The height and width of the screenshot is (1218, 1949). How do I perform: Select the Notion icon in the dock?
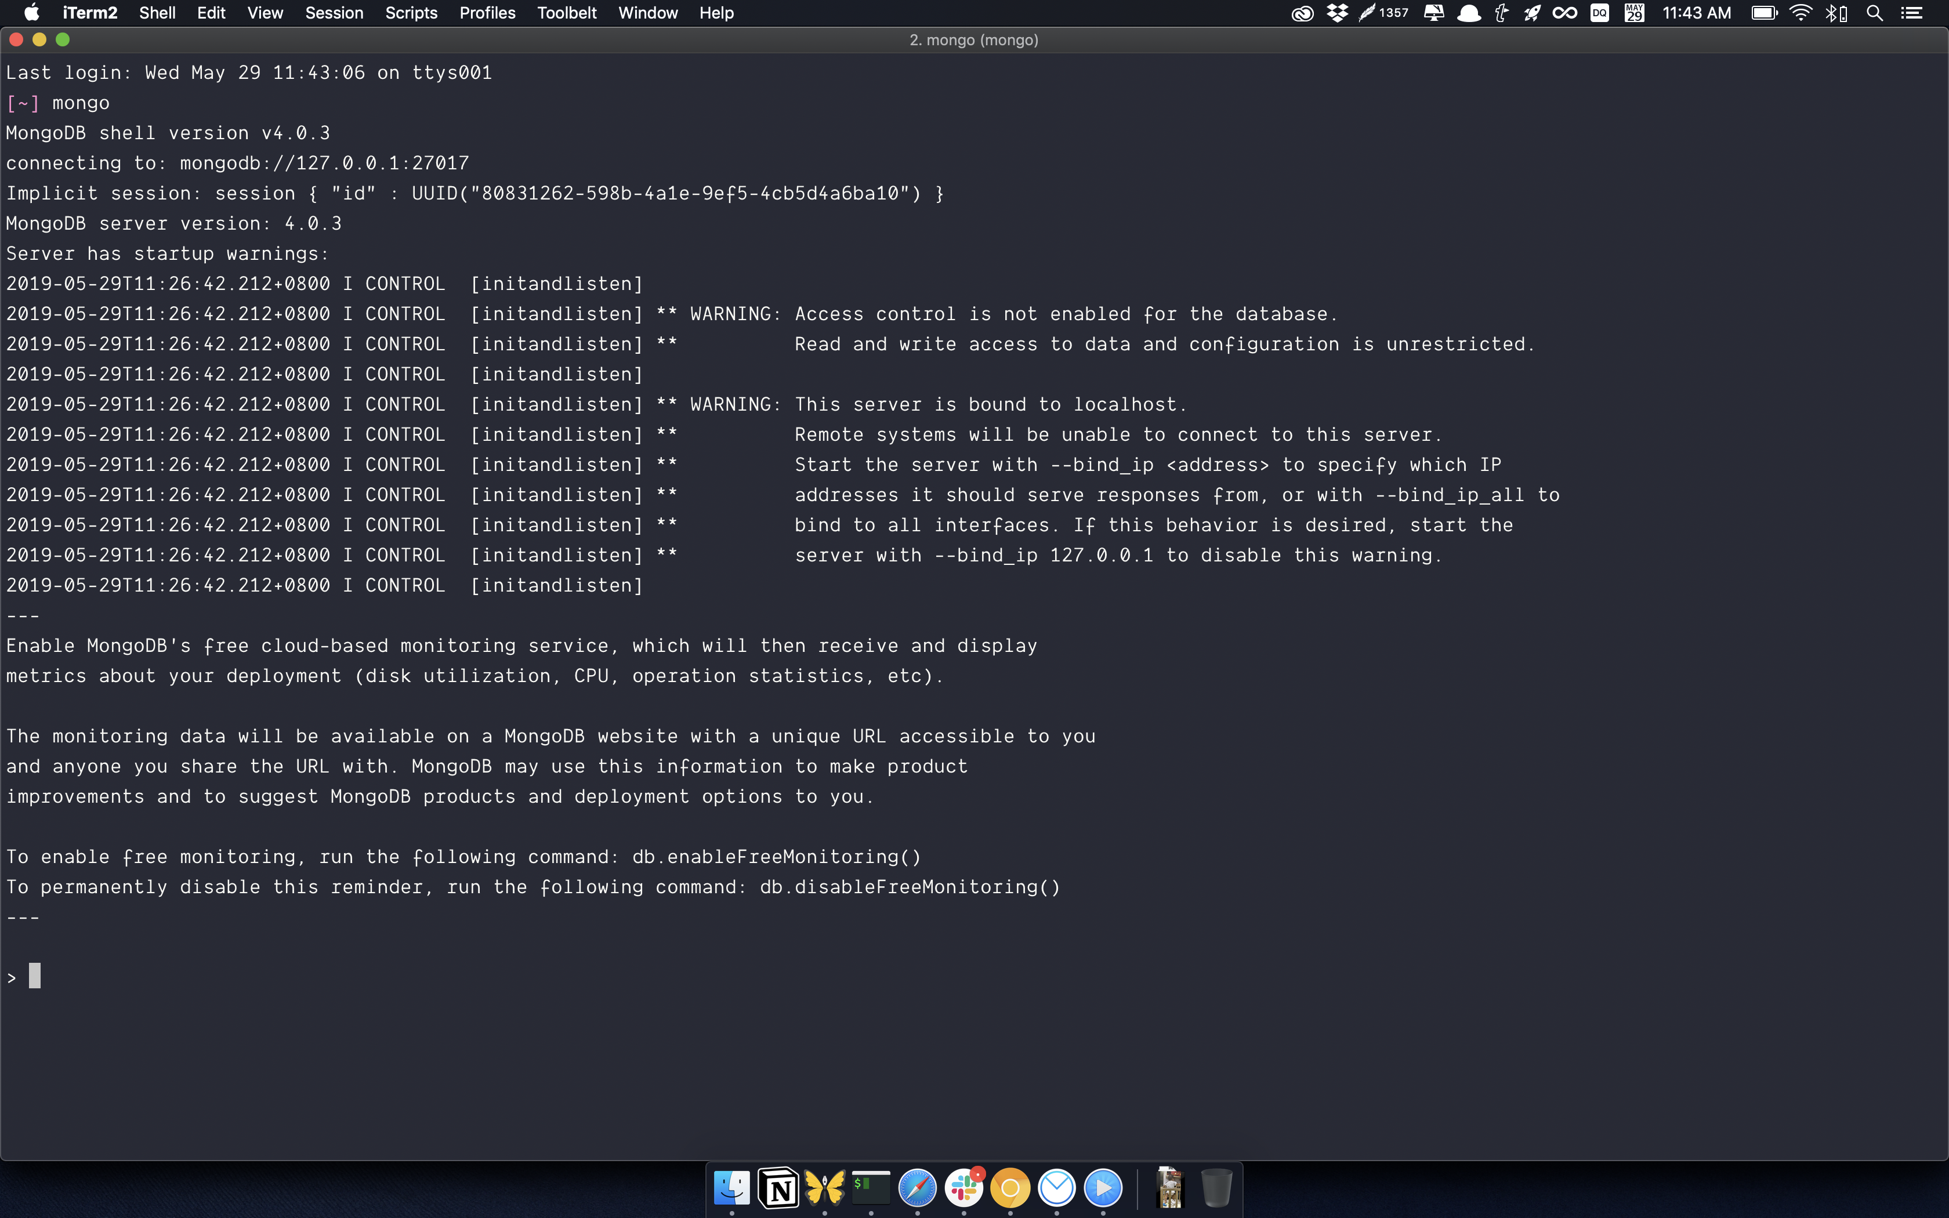[776, 1188]
